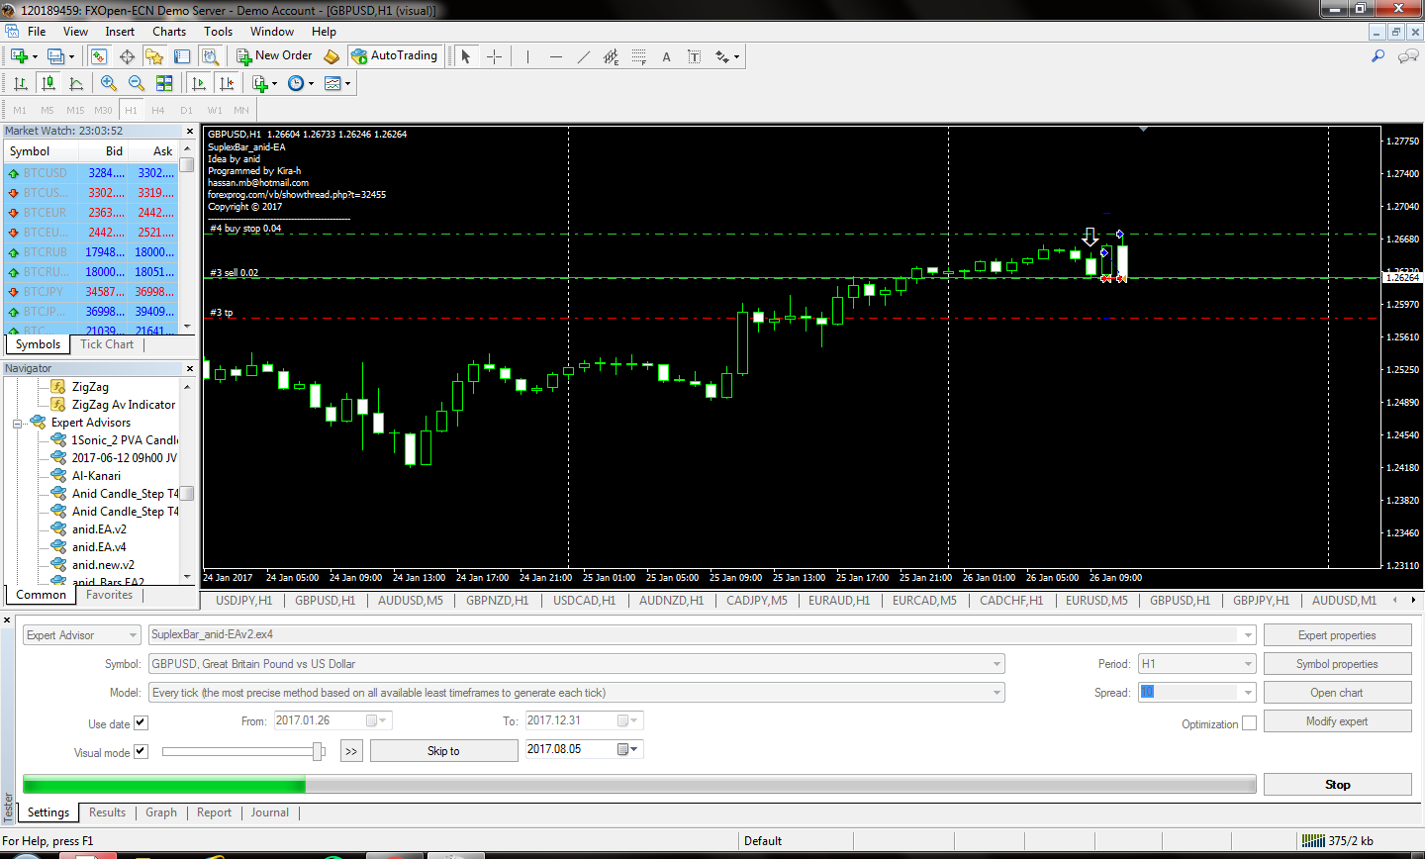Viewport: 1425px width, 859px height.
Task: Select the draw trendline tool
Action: click(583, 56)
